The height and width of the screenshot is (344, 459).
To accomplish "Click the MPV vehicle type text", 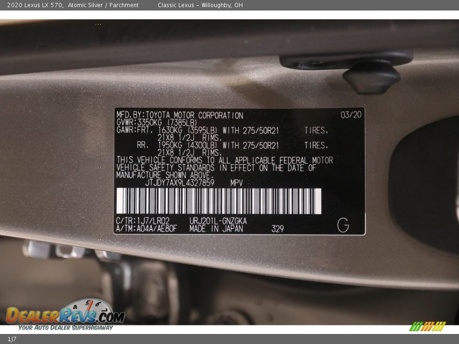I will (237, 183).
